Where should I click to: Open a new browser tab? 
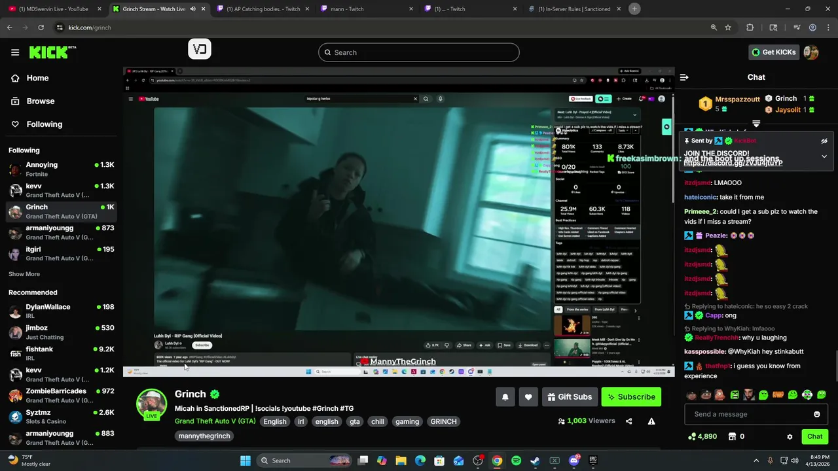click(x=634, y=9)
